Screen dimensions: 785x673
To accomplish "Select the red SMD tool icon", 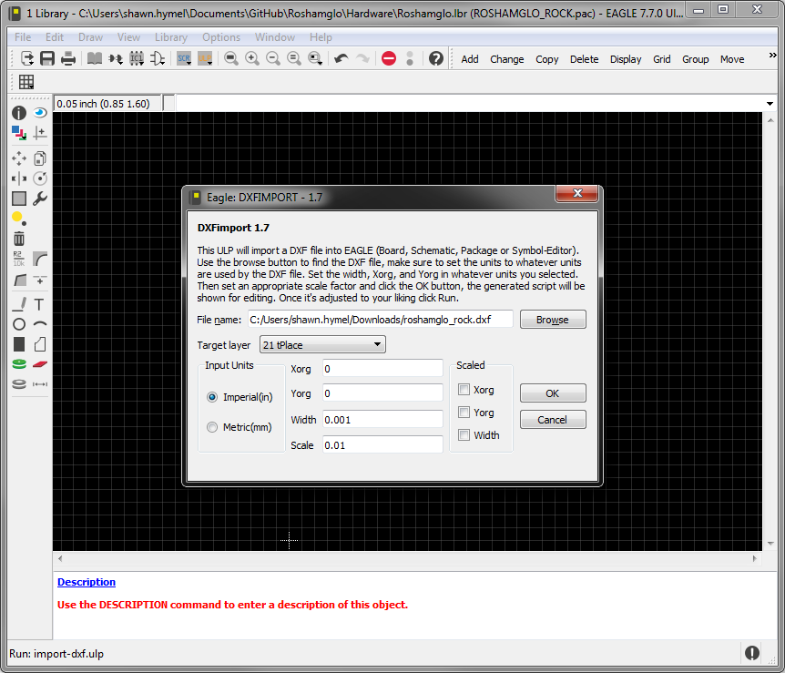I will 40,364.
